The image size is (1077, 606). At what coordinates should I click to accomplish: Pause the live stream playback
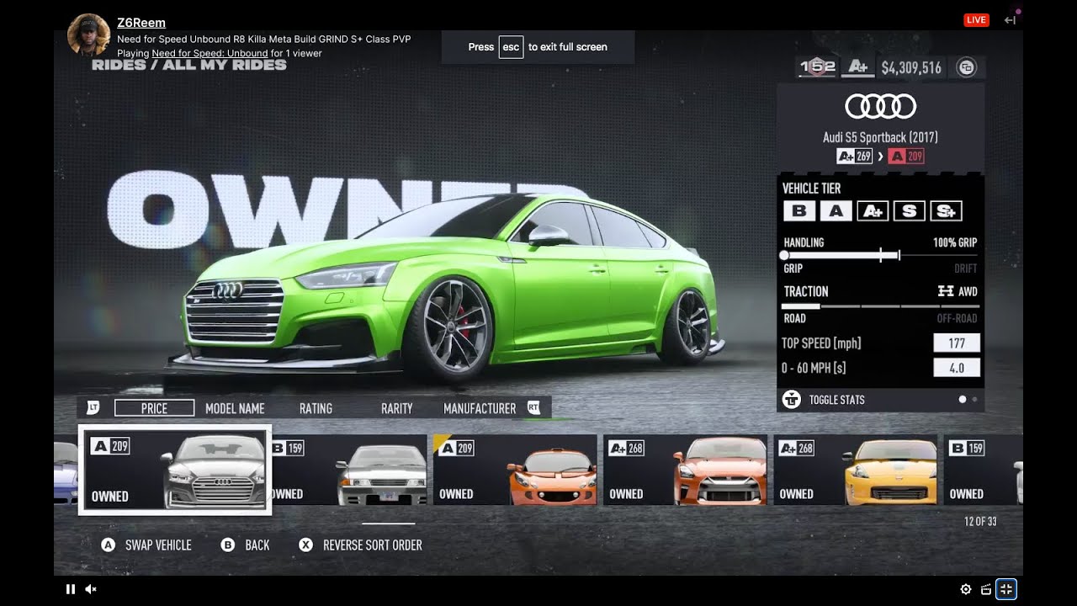[71, 589]
